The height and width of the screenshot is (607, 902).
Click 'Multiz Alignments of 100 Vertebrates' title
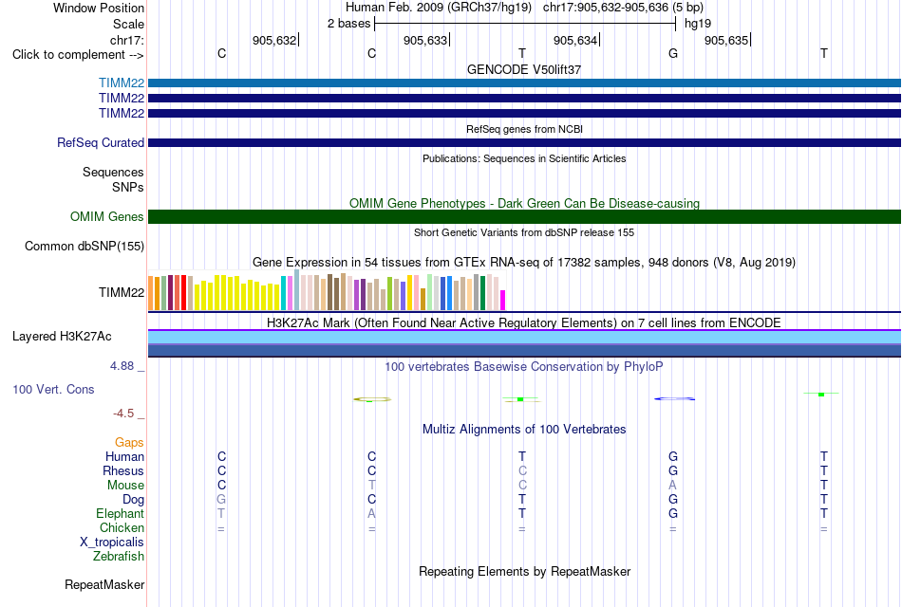524,430
